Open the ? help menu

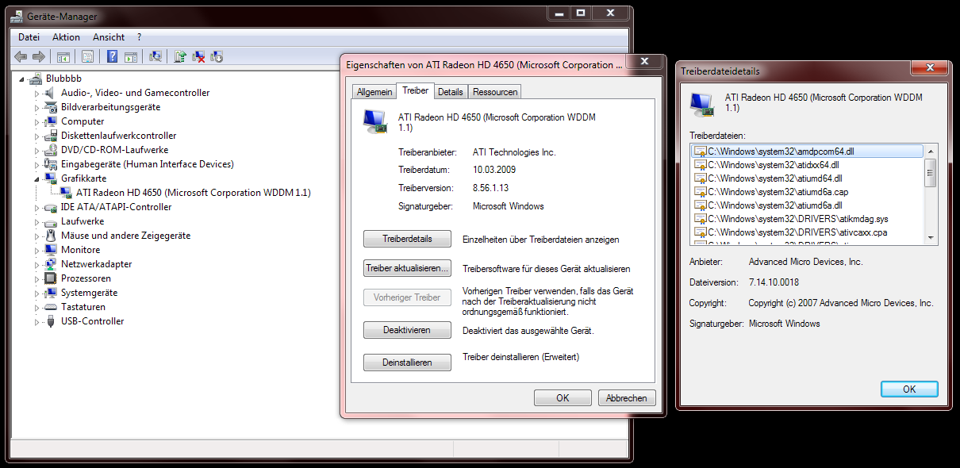[x=140, y=37]
